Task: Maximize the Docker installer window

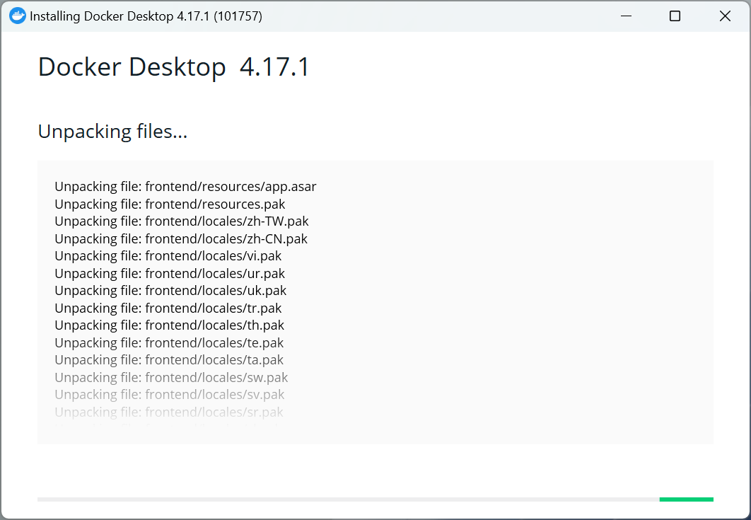Action: 675,16
